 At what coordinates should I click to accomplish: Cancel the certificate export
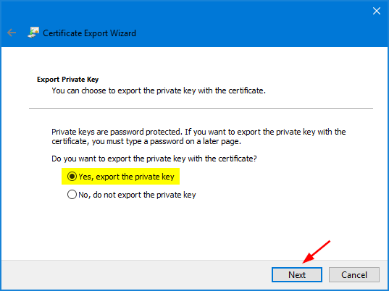click(x=354, y=274)
